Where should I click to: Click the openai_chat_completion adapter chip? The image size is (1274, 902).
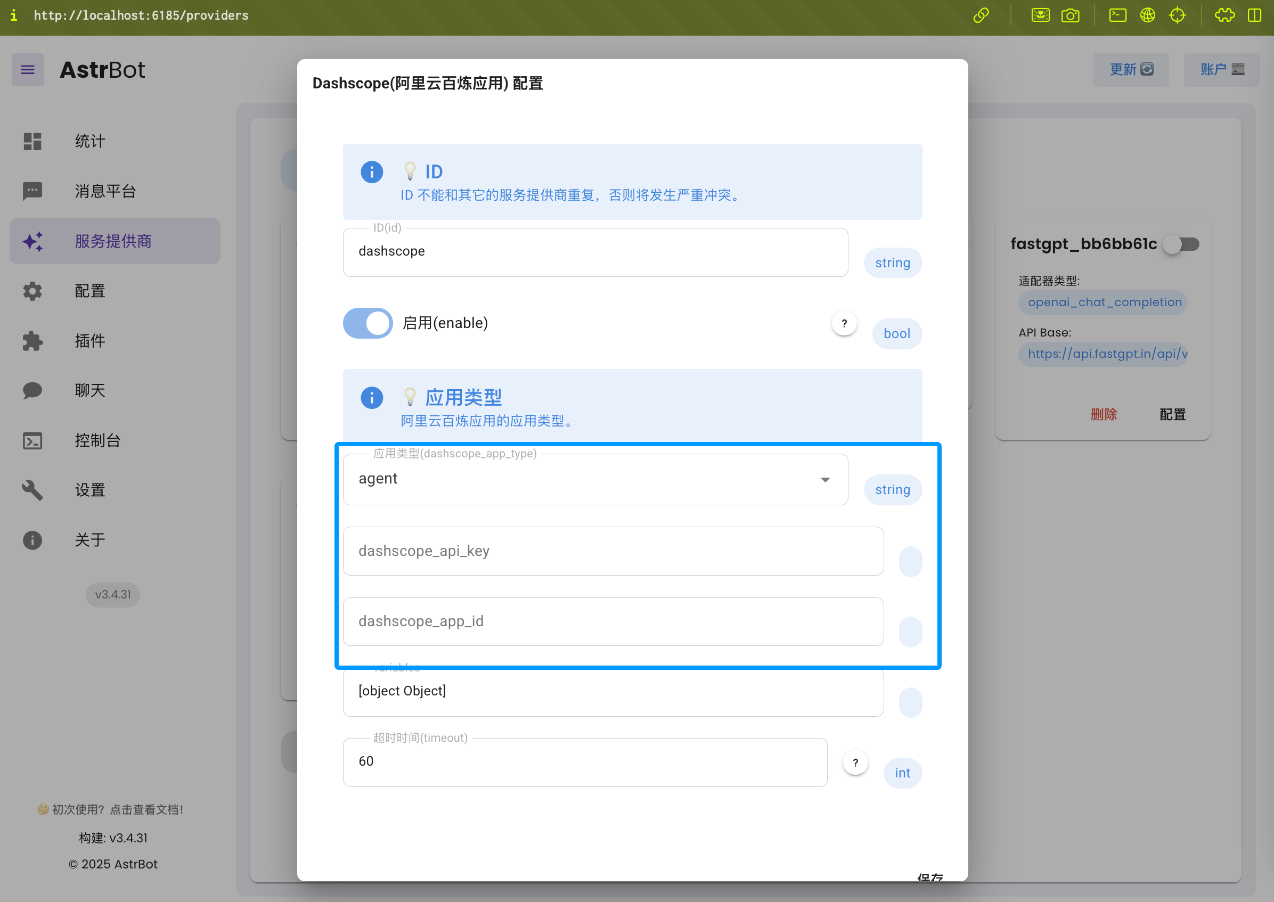tap(1102, 302)
